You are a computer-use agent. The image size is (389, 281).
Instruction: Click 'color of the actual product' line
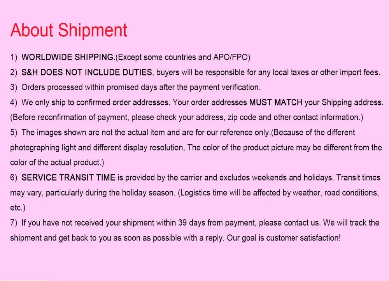tap(57, 163)
